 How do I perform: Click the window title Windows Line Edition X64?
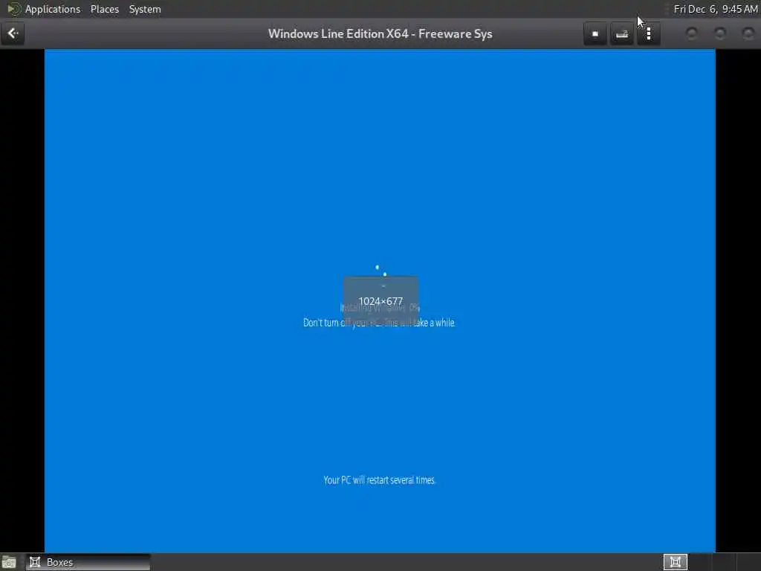tap(380, 34)
